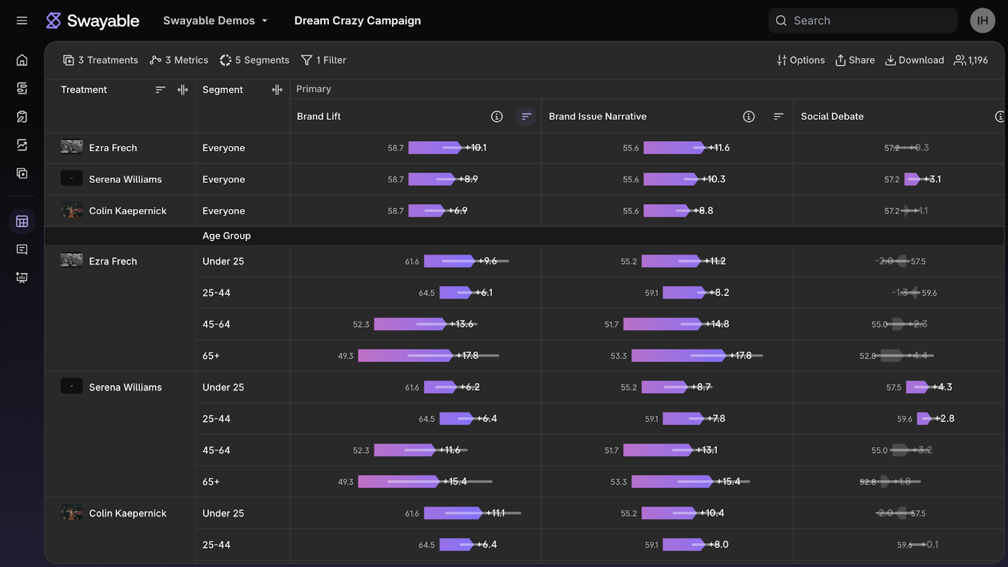The width and height of the screenshot is (1008, 567).
Task: Open the presentation icon in sidebar
Action: 22,278
